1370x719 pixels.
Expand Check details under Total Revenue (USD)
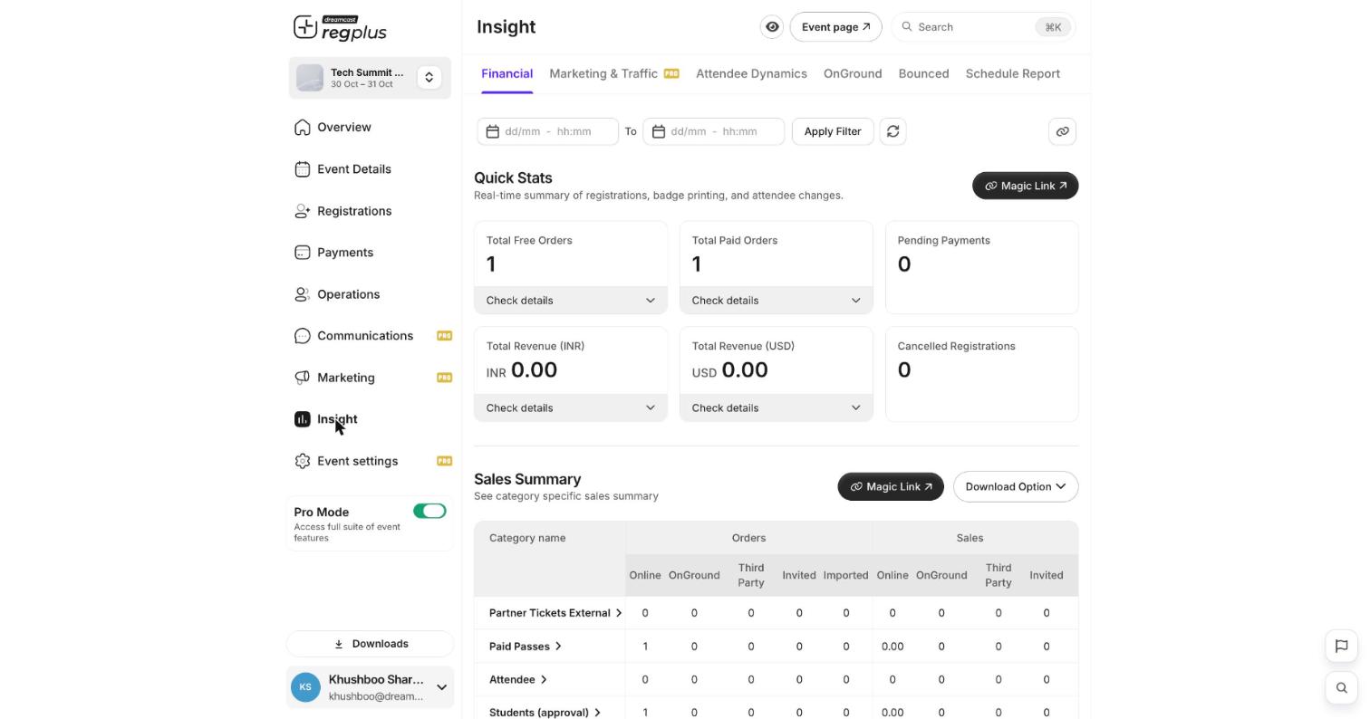(x=777, y=407)
